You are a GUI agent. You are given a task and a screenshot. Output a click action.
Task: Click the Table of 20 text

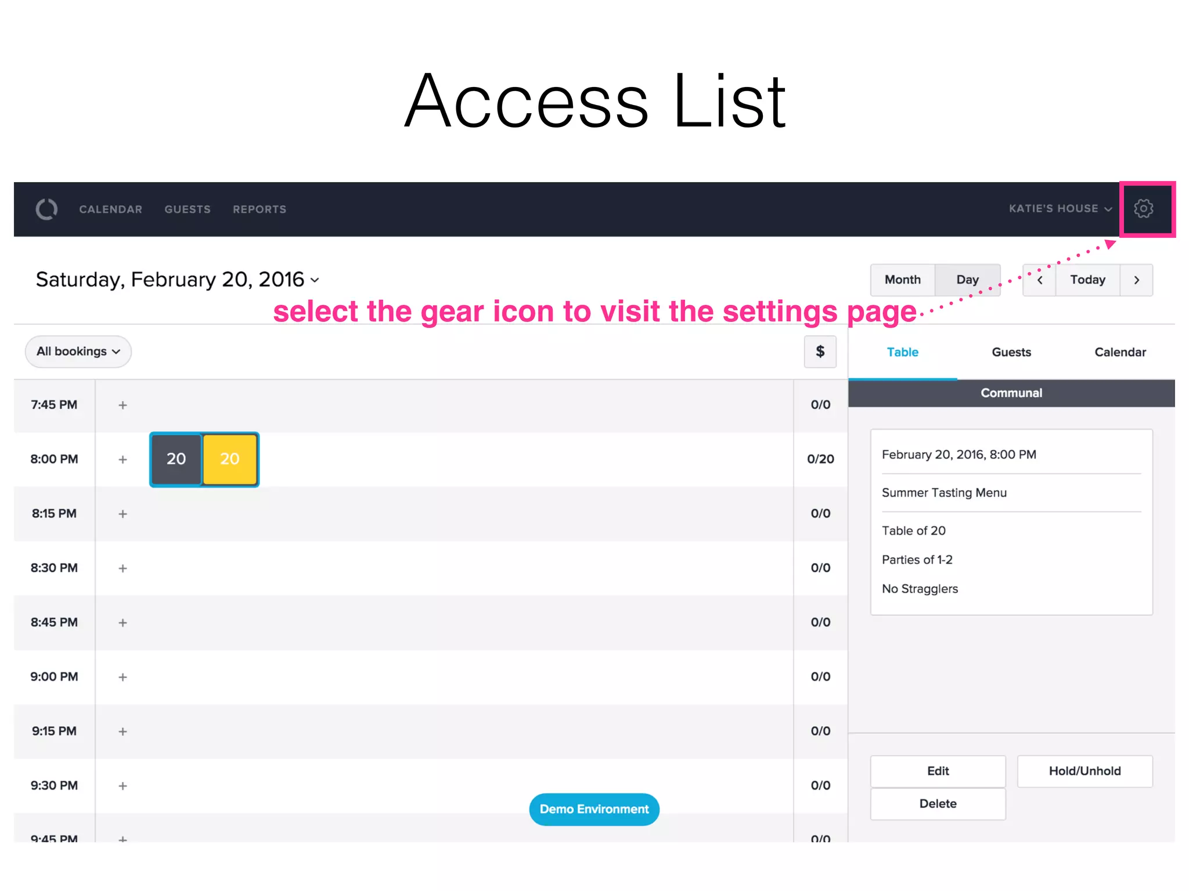point(914,531)
